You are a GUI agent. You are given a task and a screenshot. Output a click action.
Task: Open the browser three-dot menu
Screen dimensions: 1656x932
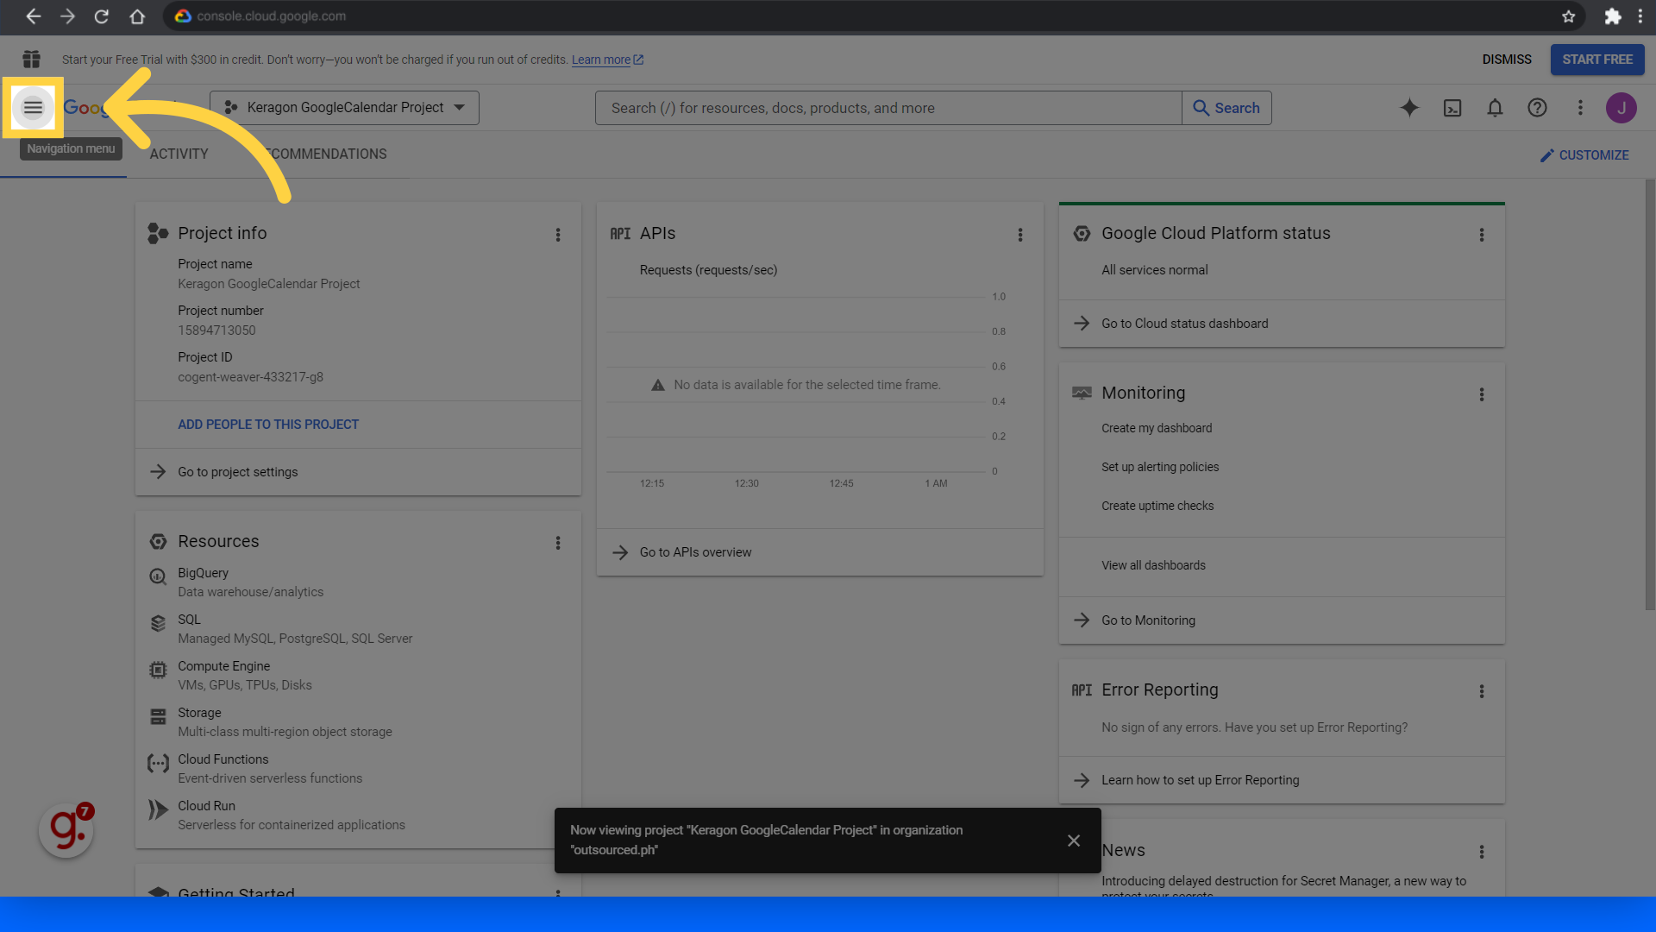(x=1640, y=16)
